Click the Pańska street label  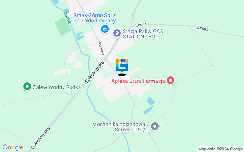coord(101,48)
